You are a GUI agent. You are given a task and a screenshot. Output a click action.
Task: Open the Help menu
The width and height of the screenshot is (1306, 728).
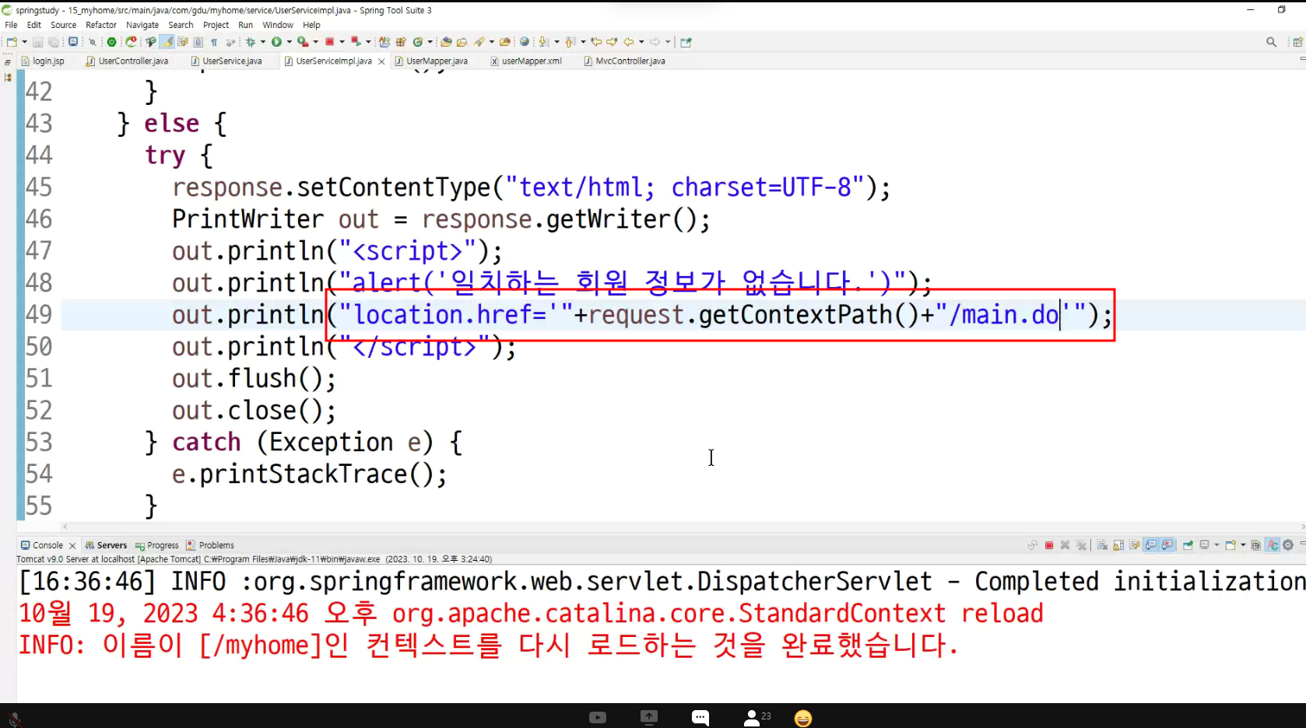click(x=311, y=25)
